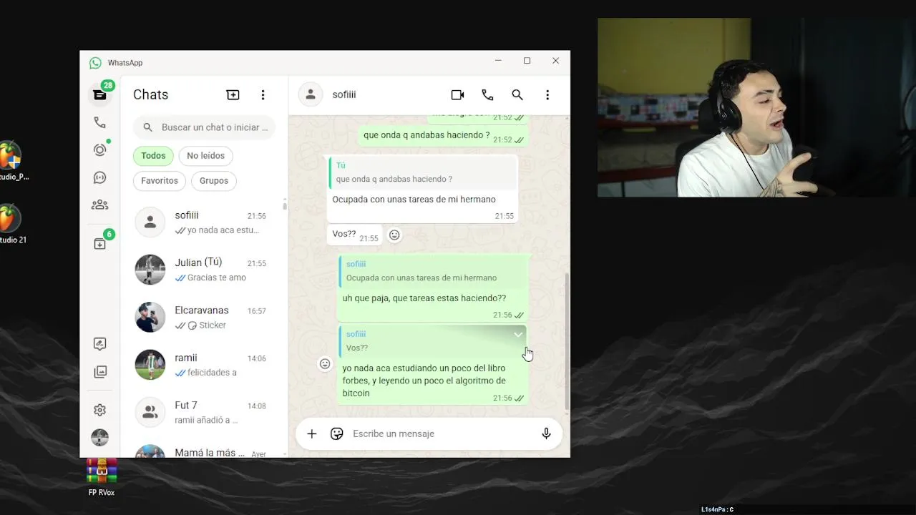The image size is (916, 515).
Task: Open the ramii chat row
Action: (x=204, y=365)
